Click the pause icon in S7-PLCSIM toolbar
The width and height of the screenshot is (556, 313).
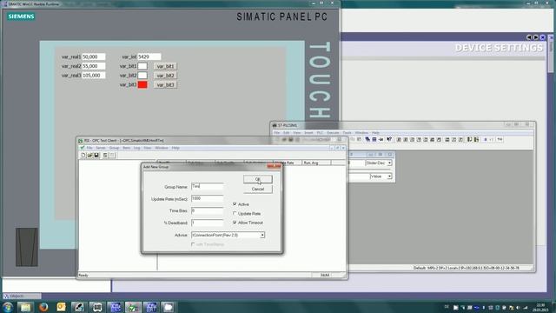(485, 139)
